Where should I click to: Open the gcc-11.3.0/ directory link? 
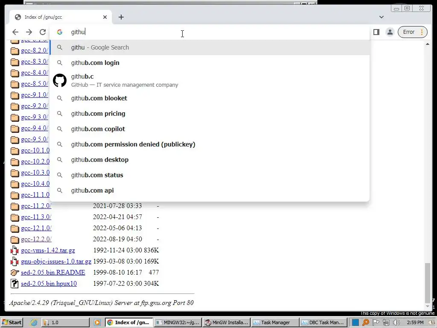click(x=36, y=217)
